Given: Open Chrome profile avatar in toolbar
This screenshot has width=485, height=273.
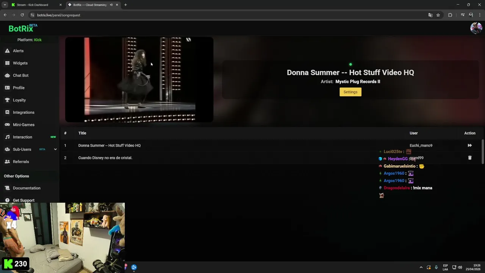Looking at the screenshot, I should point(471,15).
